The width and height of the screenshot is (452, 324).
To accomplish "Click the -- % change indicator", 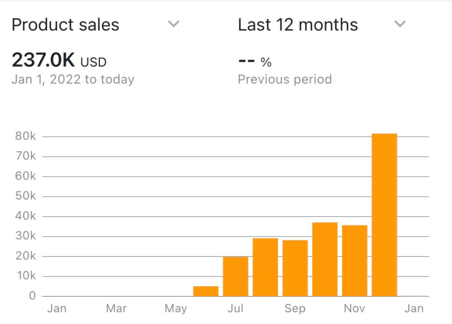I will [255, 62].
